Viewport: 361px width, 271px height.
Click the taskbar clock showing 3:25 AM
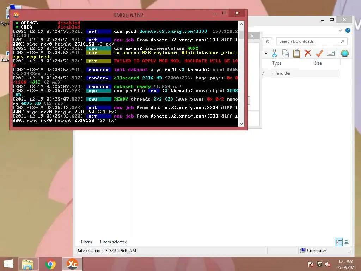[x=345, y=264]
